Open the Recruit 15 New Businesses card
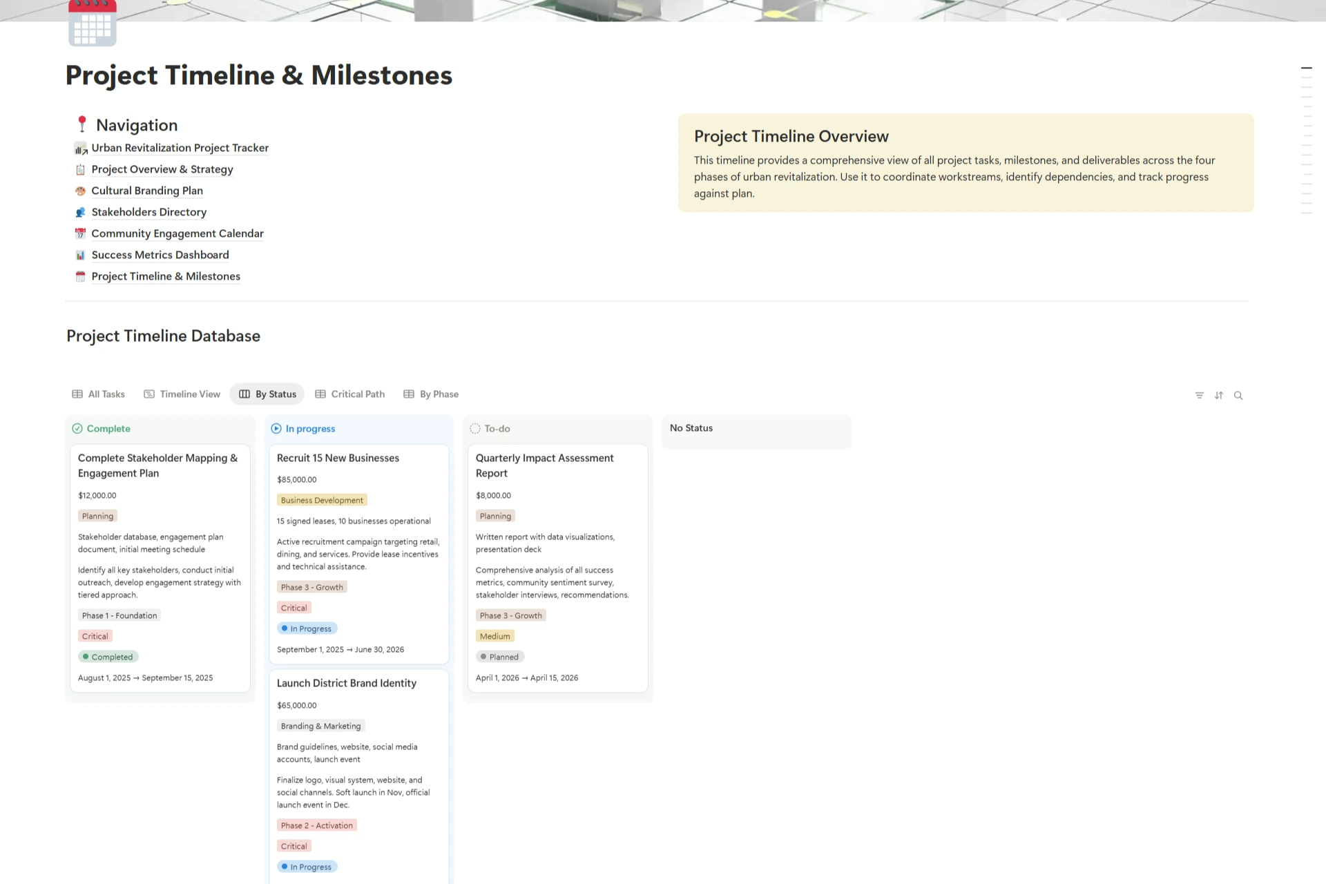The width and height of the screenshot is (1326, 884). pyautogui.click(x=338, y=458)
